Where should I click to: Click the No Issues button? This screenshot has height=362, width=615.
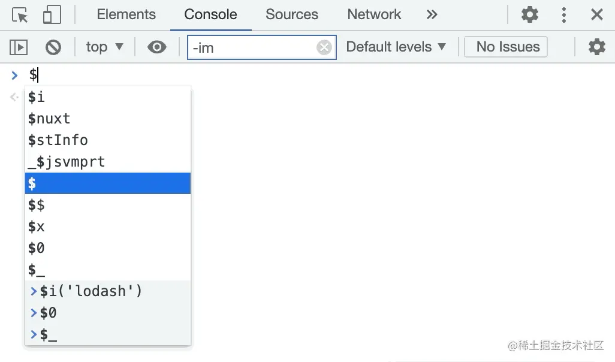505,47
